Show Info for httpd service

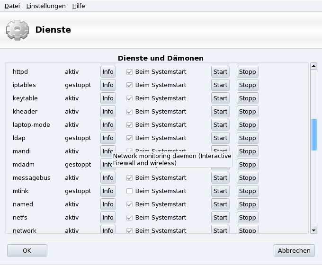click(x=108, y=72)
